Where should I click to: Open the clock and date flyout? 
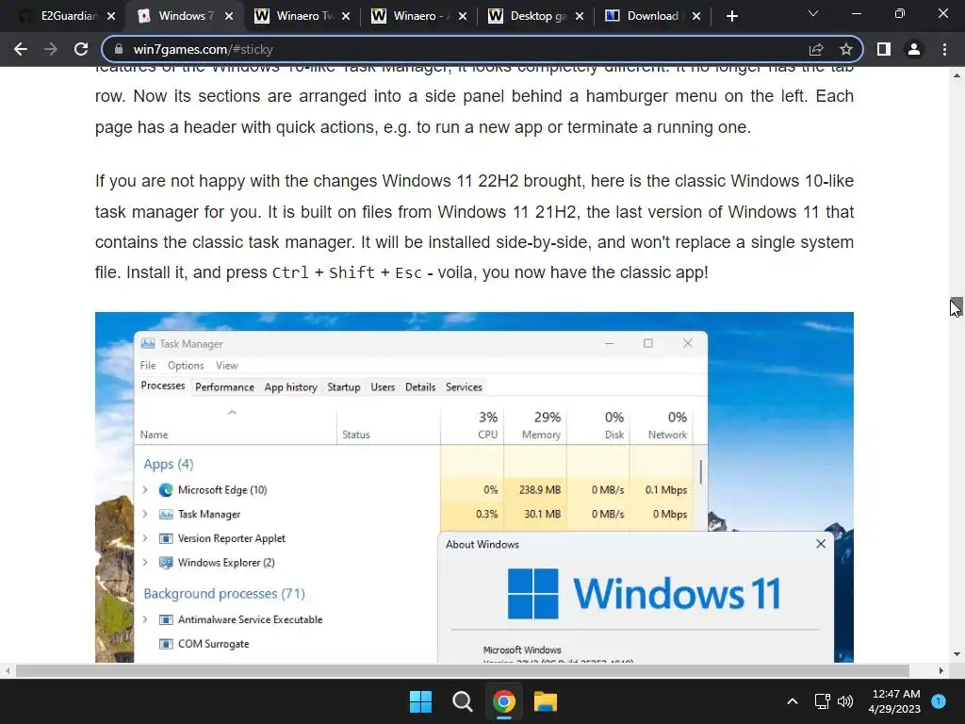[895, 701]
